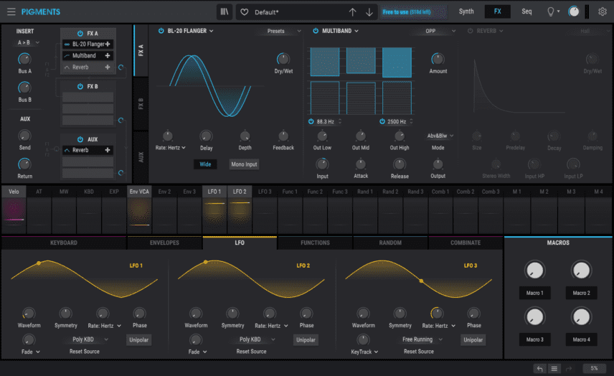This screenshot has width=614, height=376.
Task: Click the Macro 2 label button
Action: pyautogui.click(x=581, y=293)
